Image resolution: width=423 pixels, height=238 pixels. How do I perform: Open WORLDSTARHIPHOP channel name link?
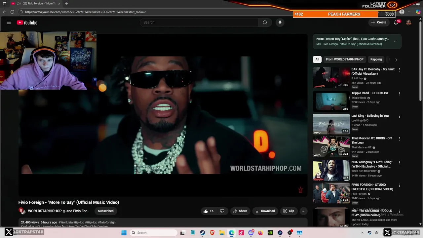[45, 211]
